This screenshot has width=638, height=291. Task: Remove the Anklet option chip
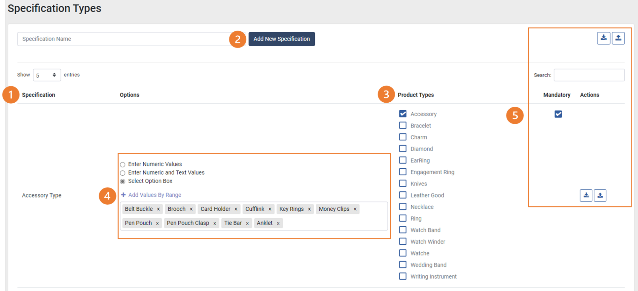click(x=278, y=223)
